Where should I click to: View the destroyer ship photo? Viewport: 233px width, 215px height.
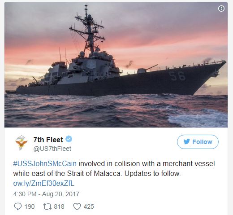pos(116,65)
